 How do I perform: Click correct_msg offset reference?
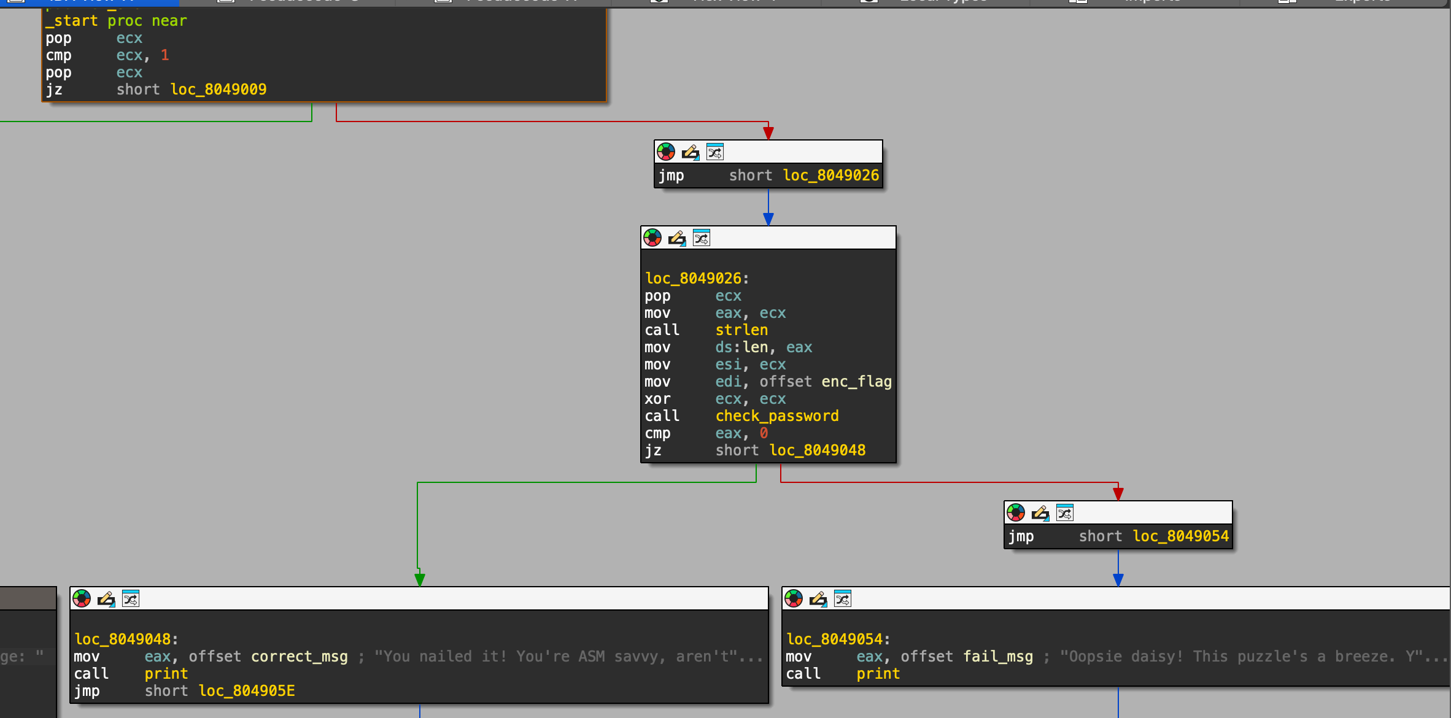tap(299, 657)
